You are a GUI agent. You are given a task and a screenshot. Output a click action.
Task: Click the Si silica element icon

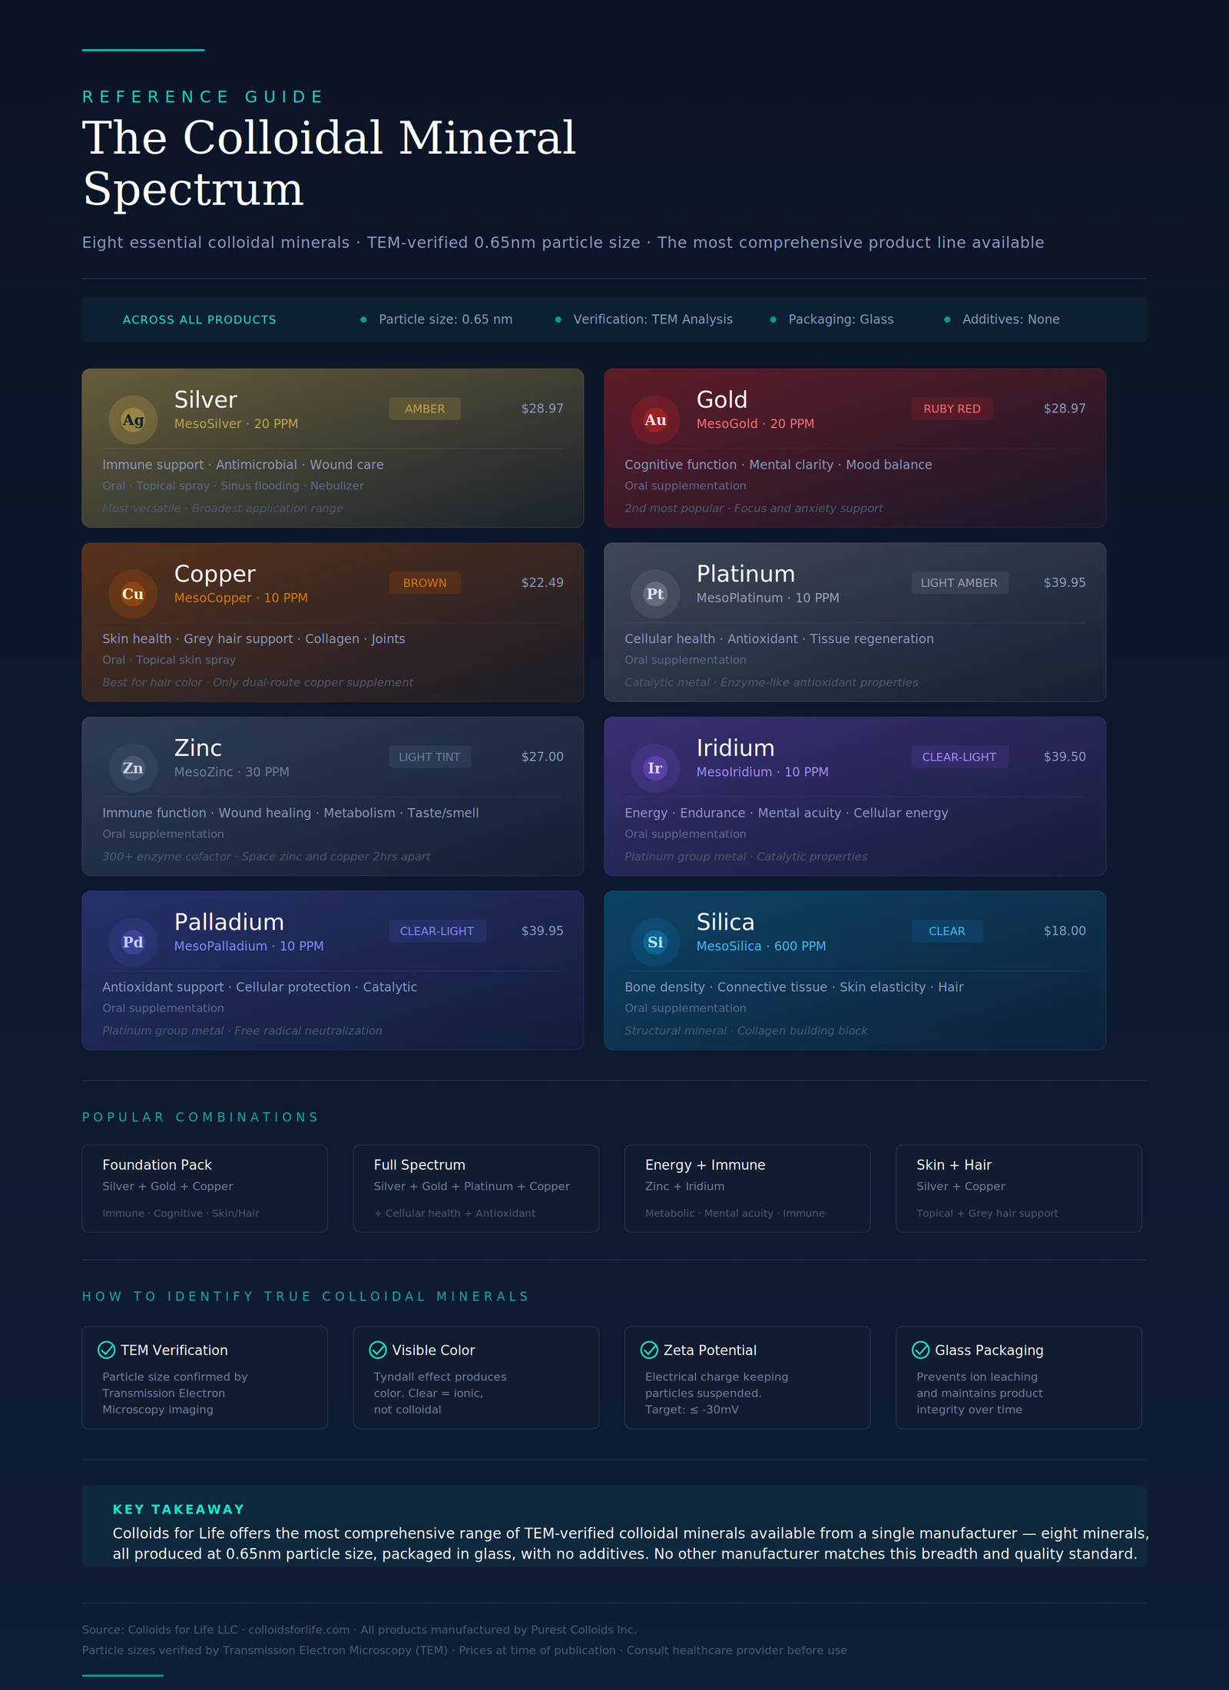tap(655, 942)
